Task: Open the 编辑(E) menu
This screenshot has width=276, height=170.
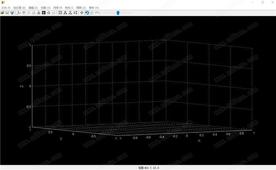Action: [33, 8]
